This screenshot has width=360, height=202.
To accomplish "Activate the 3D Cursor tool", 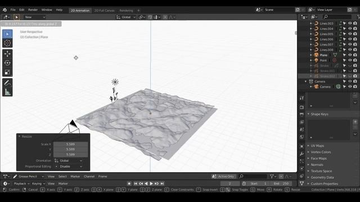I will point(7,43).
